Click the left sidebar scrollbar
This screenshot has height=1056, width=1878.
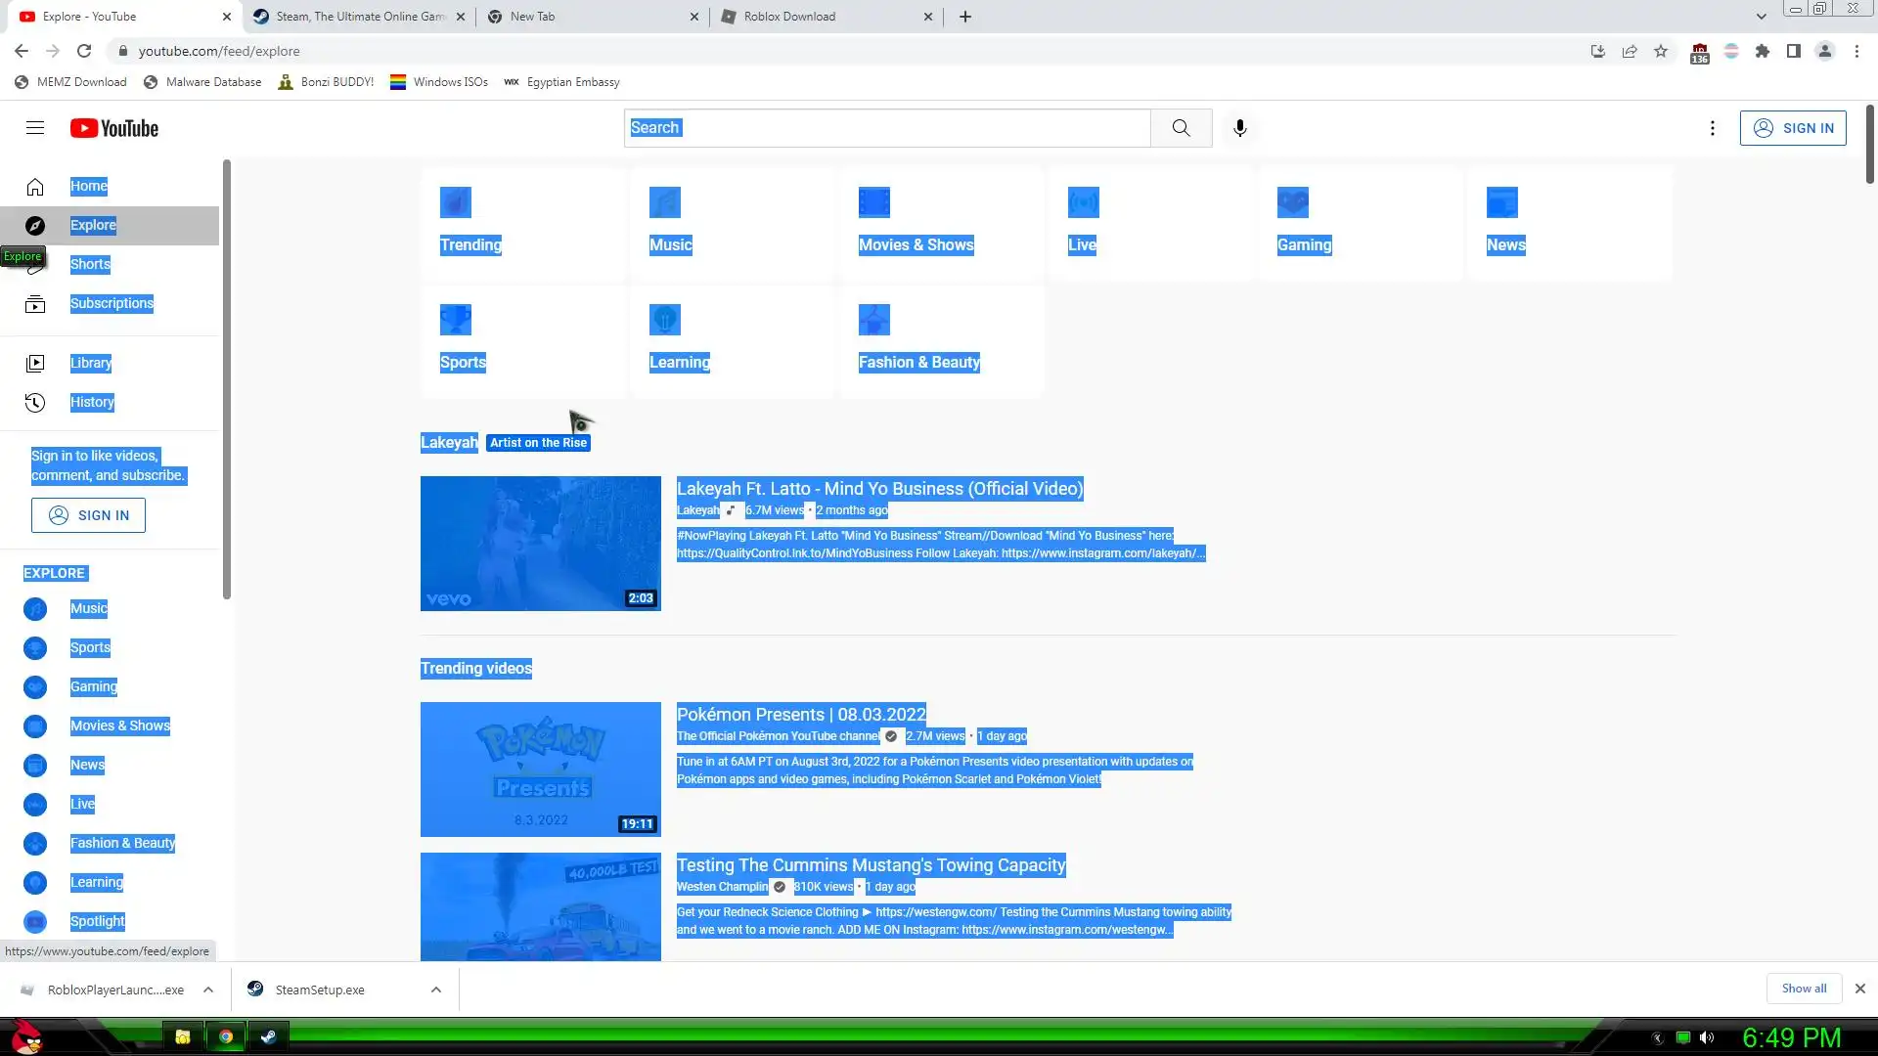pyautogui.click(x=227, y=379)
